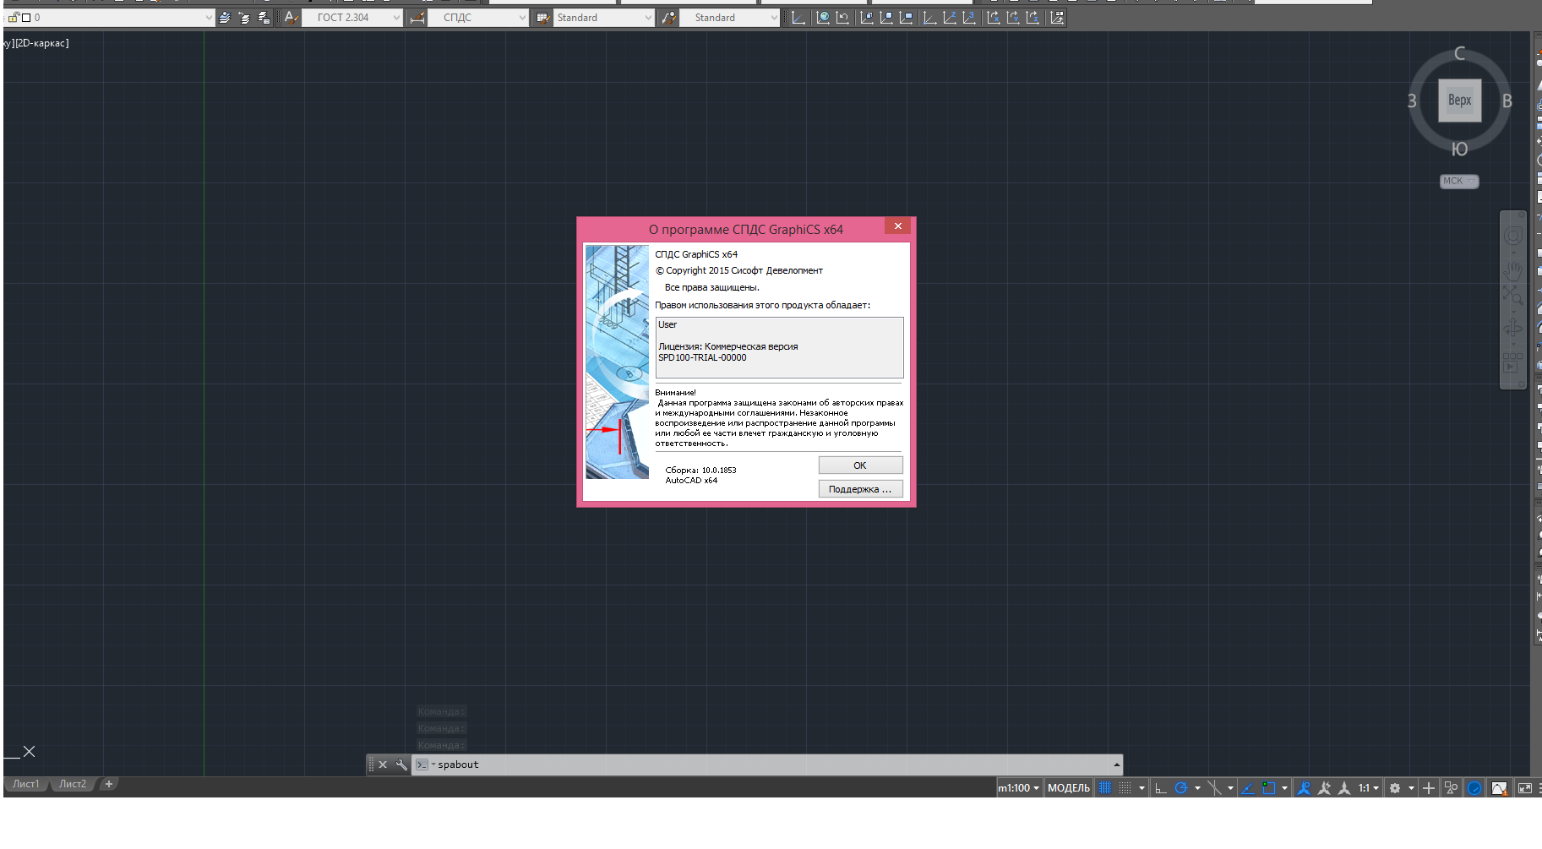
Task: Toggle snap mode in status bar
Action: tap(1125, 788)
